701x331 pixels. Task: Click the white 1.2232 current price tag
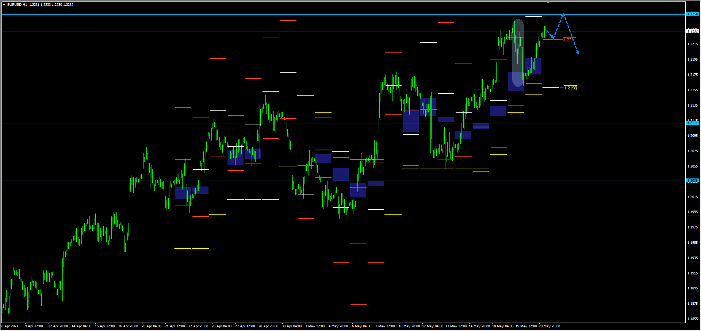coord(692,31)
